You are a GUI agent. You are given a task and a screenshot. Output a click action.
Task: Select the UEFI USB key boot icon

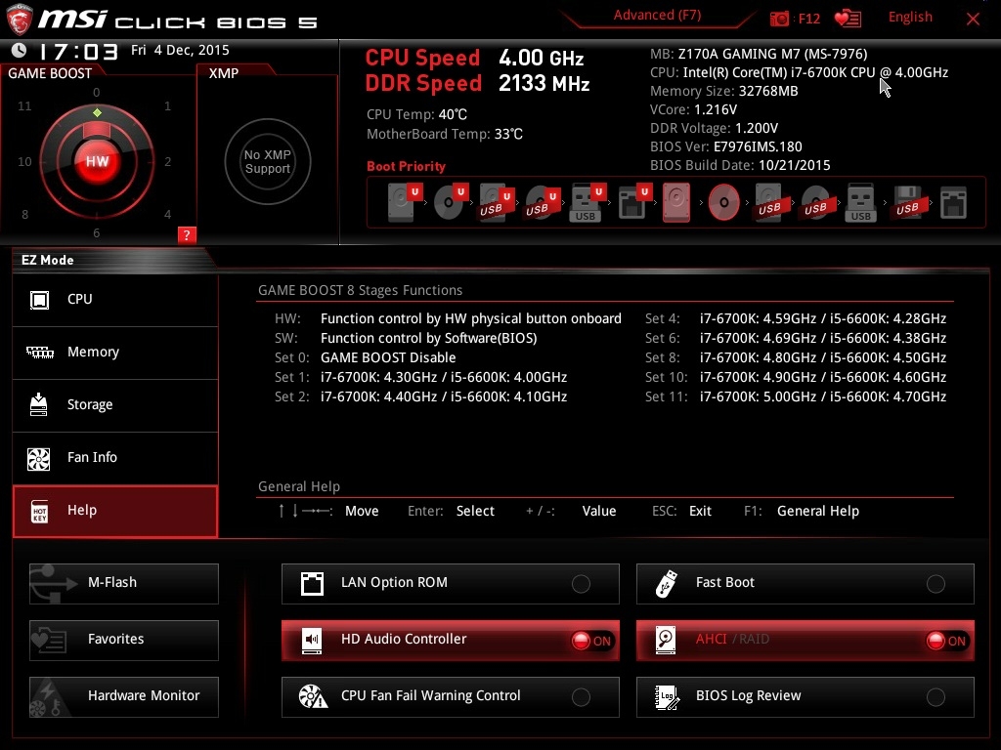point(588,202)
